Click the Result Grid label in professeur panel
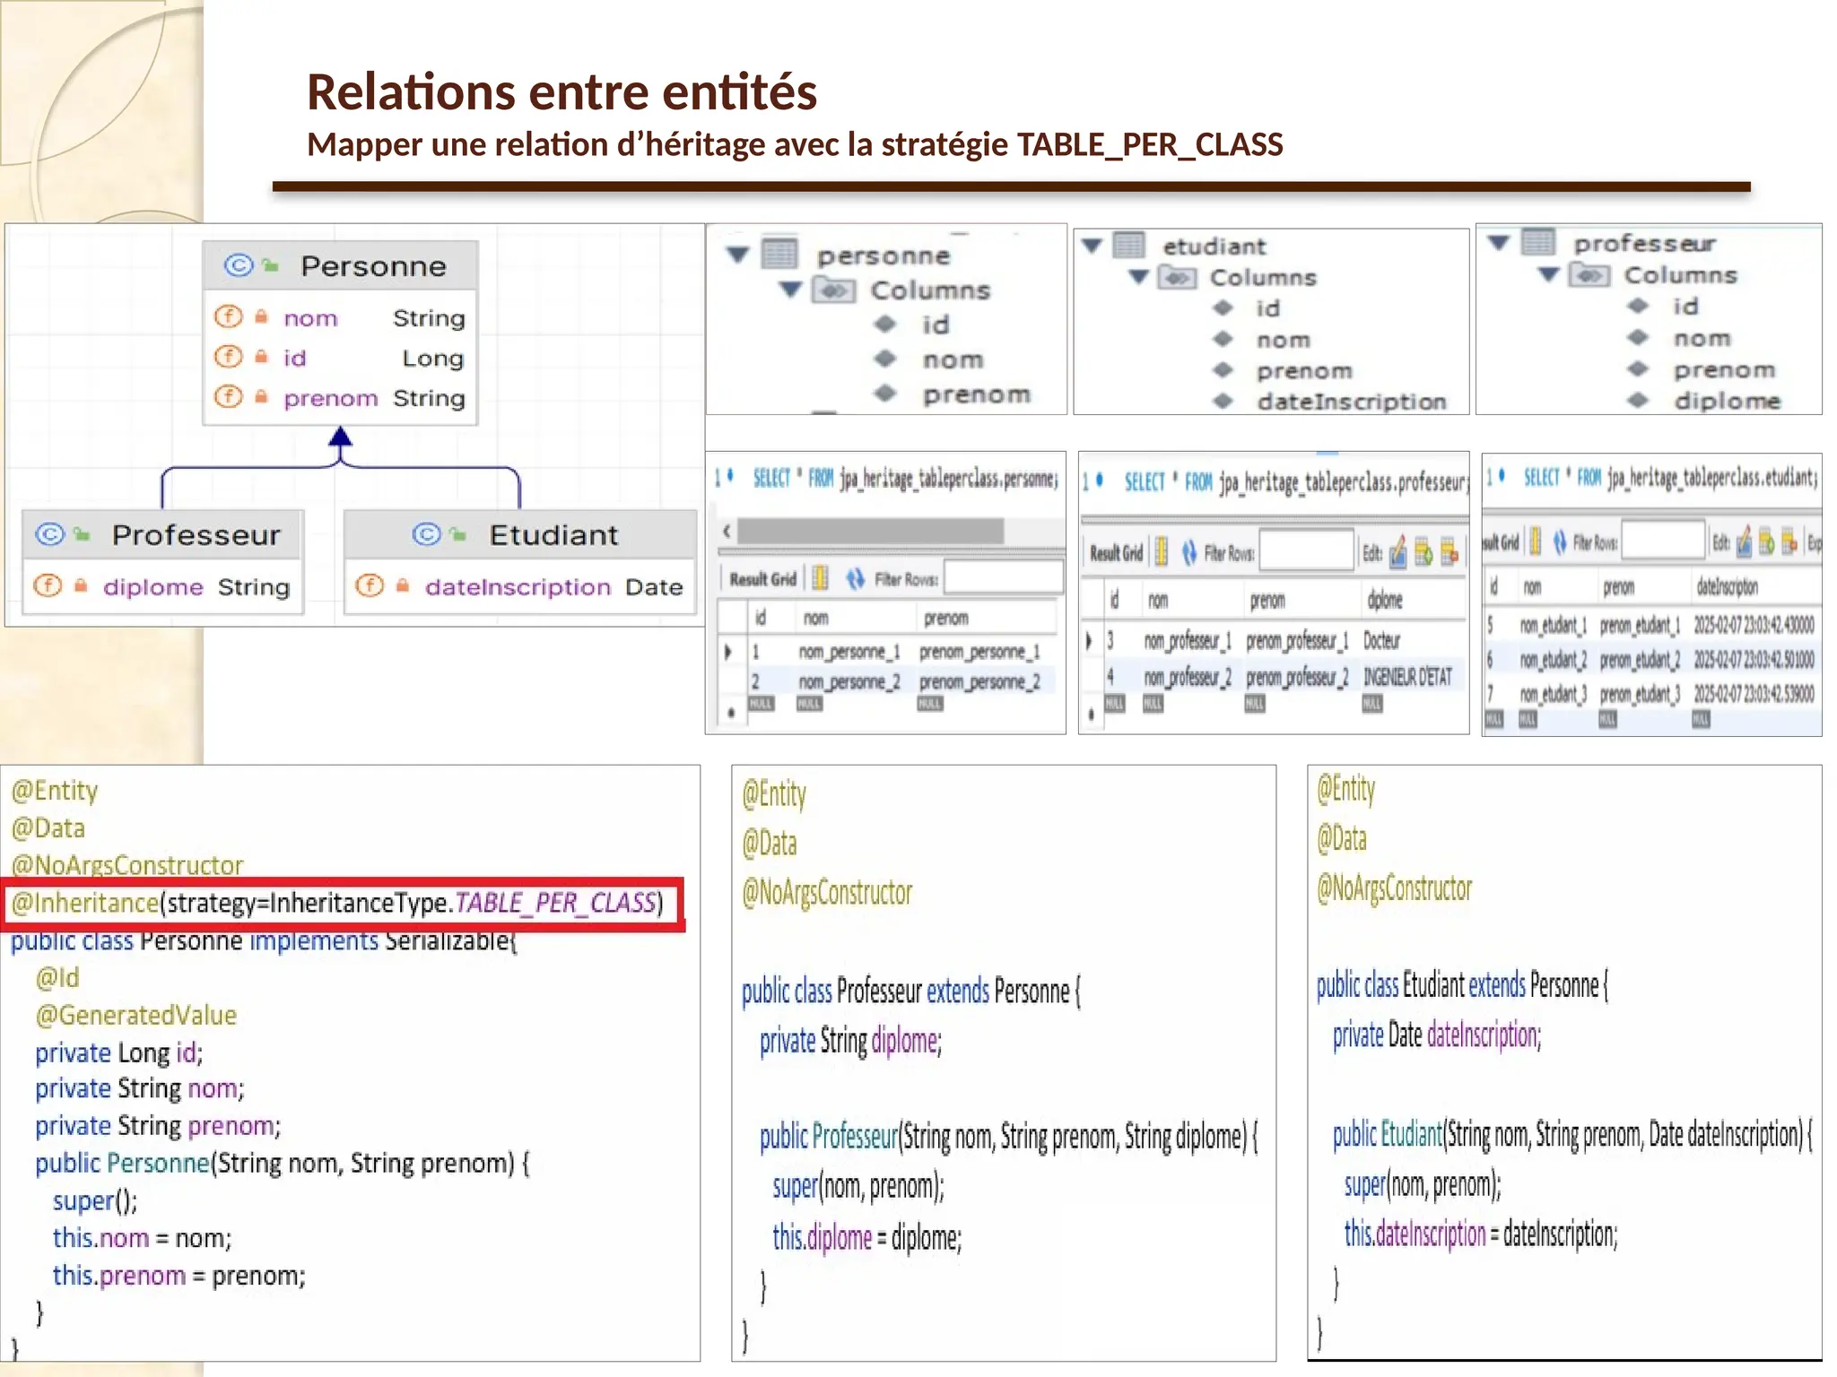Image resolution: width=1837 pixels, height=1377 pixels. pyautogui.click(x=1117, y=553)
